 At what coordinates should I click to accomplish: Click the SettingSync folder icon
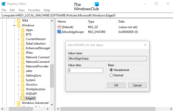[23, 76]
